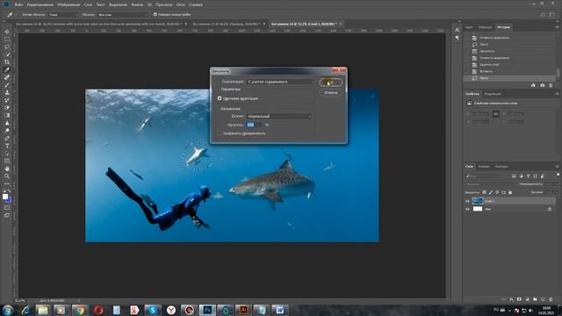Image resolution: width=562 pixels, height=316 pixels.
Task: Open Adobe Illustrator from taskbar
Action: pos(243,310)
